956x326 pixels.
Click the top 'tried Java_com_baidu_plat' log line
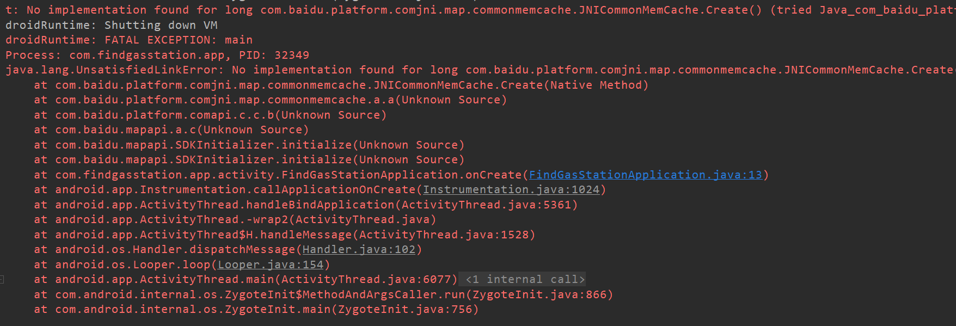coord(479,10)
